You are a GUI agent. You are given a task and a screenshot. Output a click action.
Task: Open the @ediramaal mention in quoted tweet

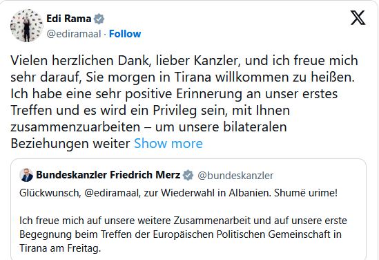[x=112, y=193]
